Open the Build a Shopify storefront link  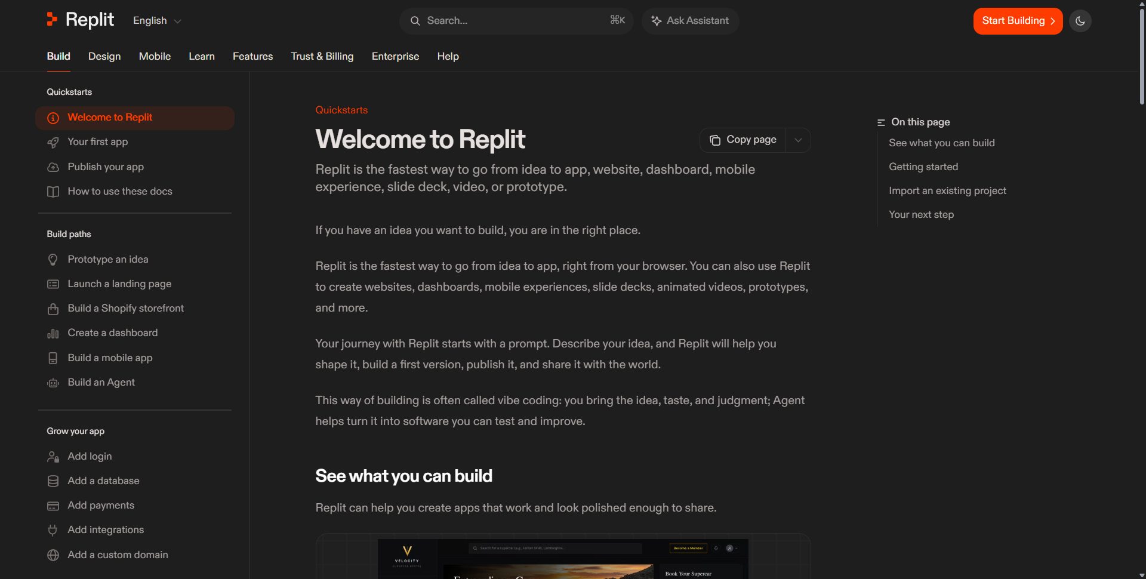point(126,309)
